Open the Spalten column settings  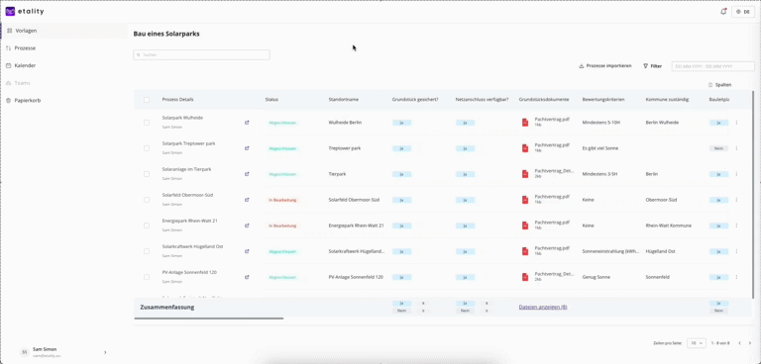[720, 85]
